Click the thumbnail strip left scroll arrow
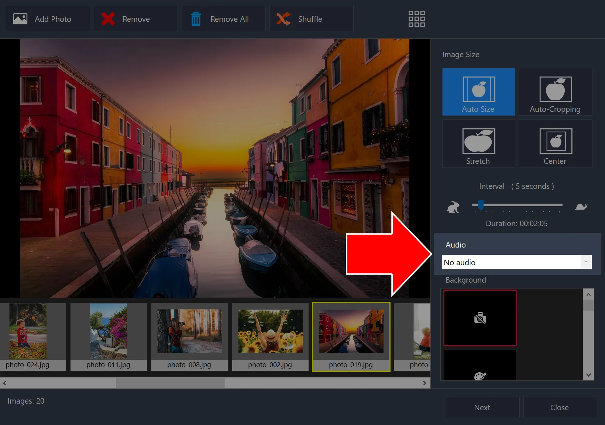 5,383
